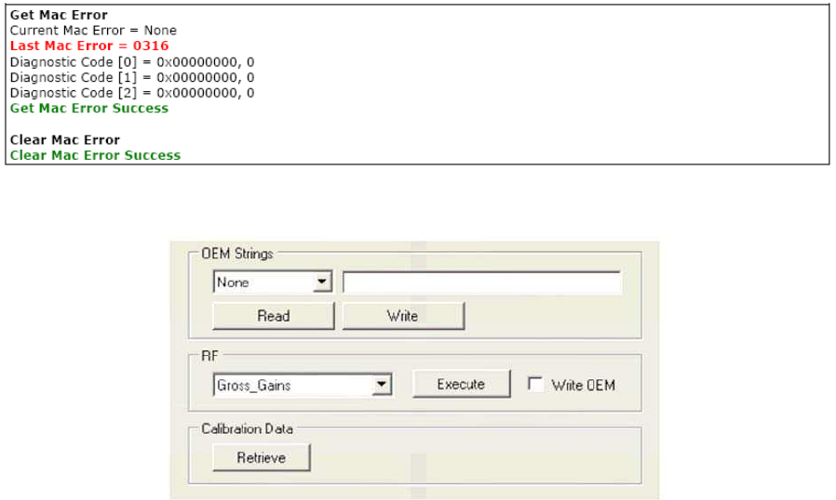Click the Retrieve calibration data button
The width and height of the screenshot is (836, 500).
[x=262, y=457]
